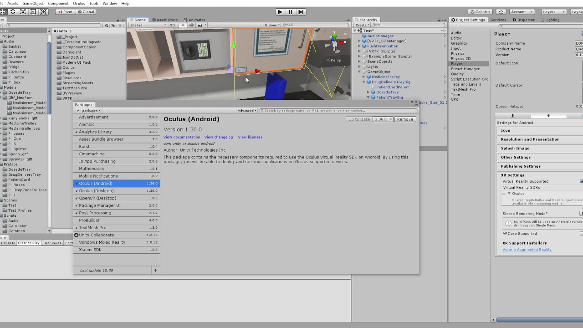Open the GameObject menu
This screenshot has height=328, width=583.
coord(33,3)
